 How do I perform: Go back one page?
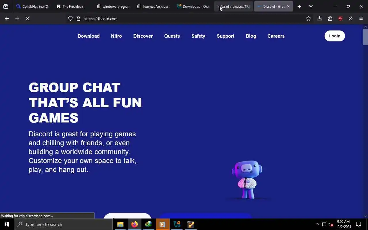[7, 18]
